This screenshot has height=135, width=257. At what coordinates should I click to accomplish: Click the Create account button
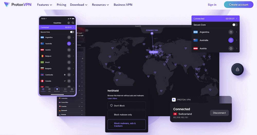point(239,5)
